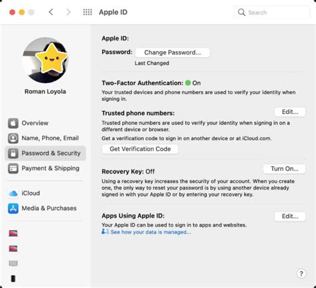Open the iCloud section
316x288 pixels.
(45, 194)
